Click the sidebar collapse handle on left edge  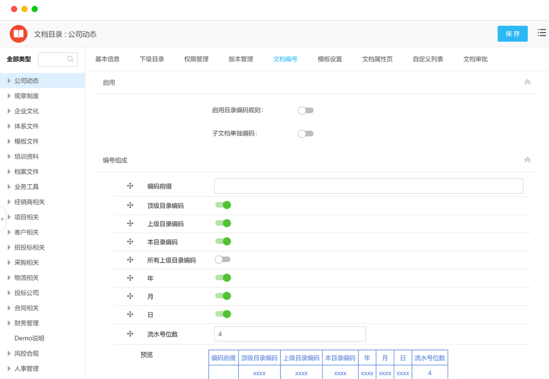[x=2, y=219]
